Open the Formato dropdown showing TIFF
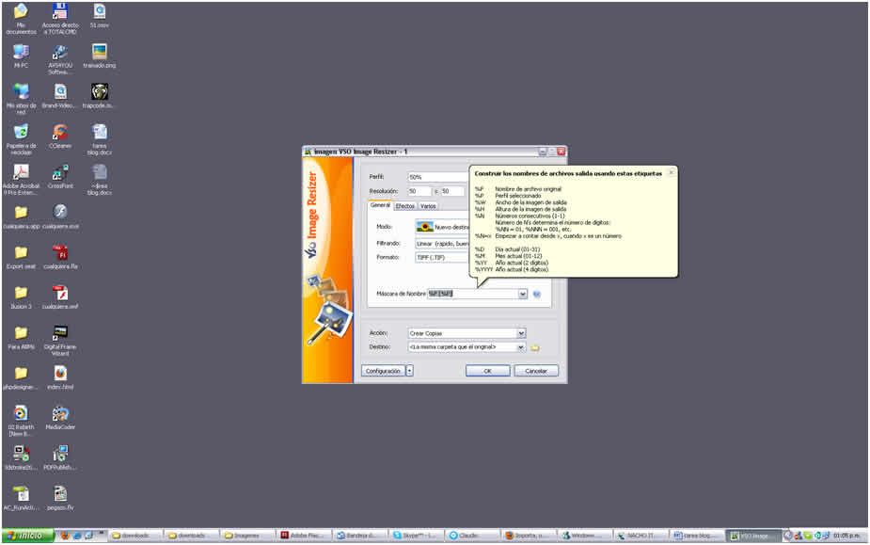Viewport: 870px width, 545px height. [442, 257]
